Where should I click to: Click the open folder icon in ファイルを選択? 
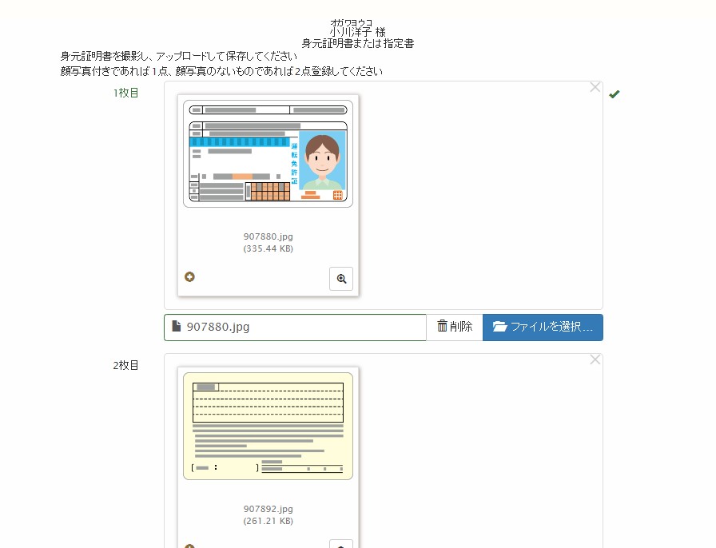pyautogui.click(x=500, y=327)
